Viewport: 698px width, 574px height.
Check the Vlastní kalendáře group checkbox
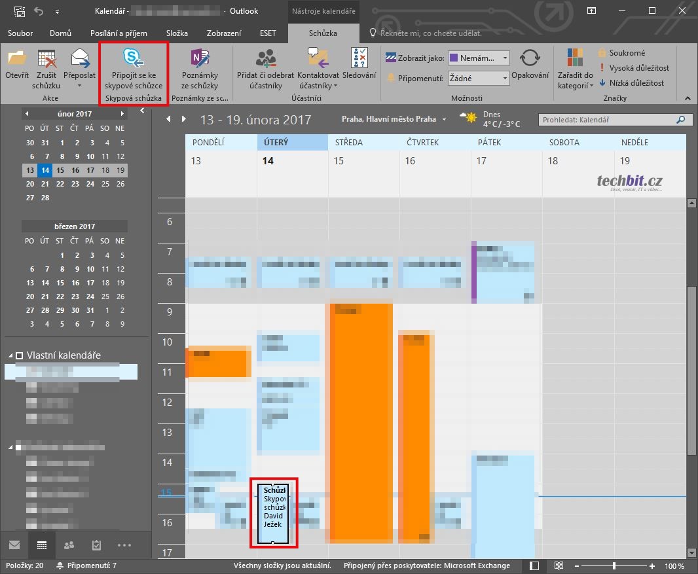[x=20, y=356]
